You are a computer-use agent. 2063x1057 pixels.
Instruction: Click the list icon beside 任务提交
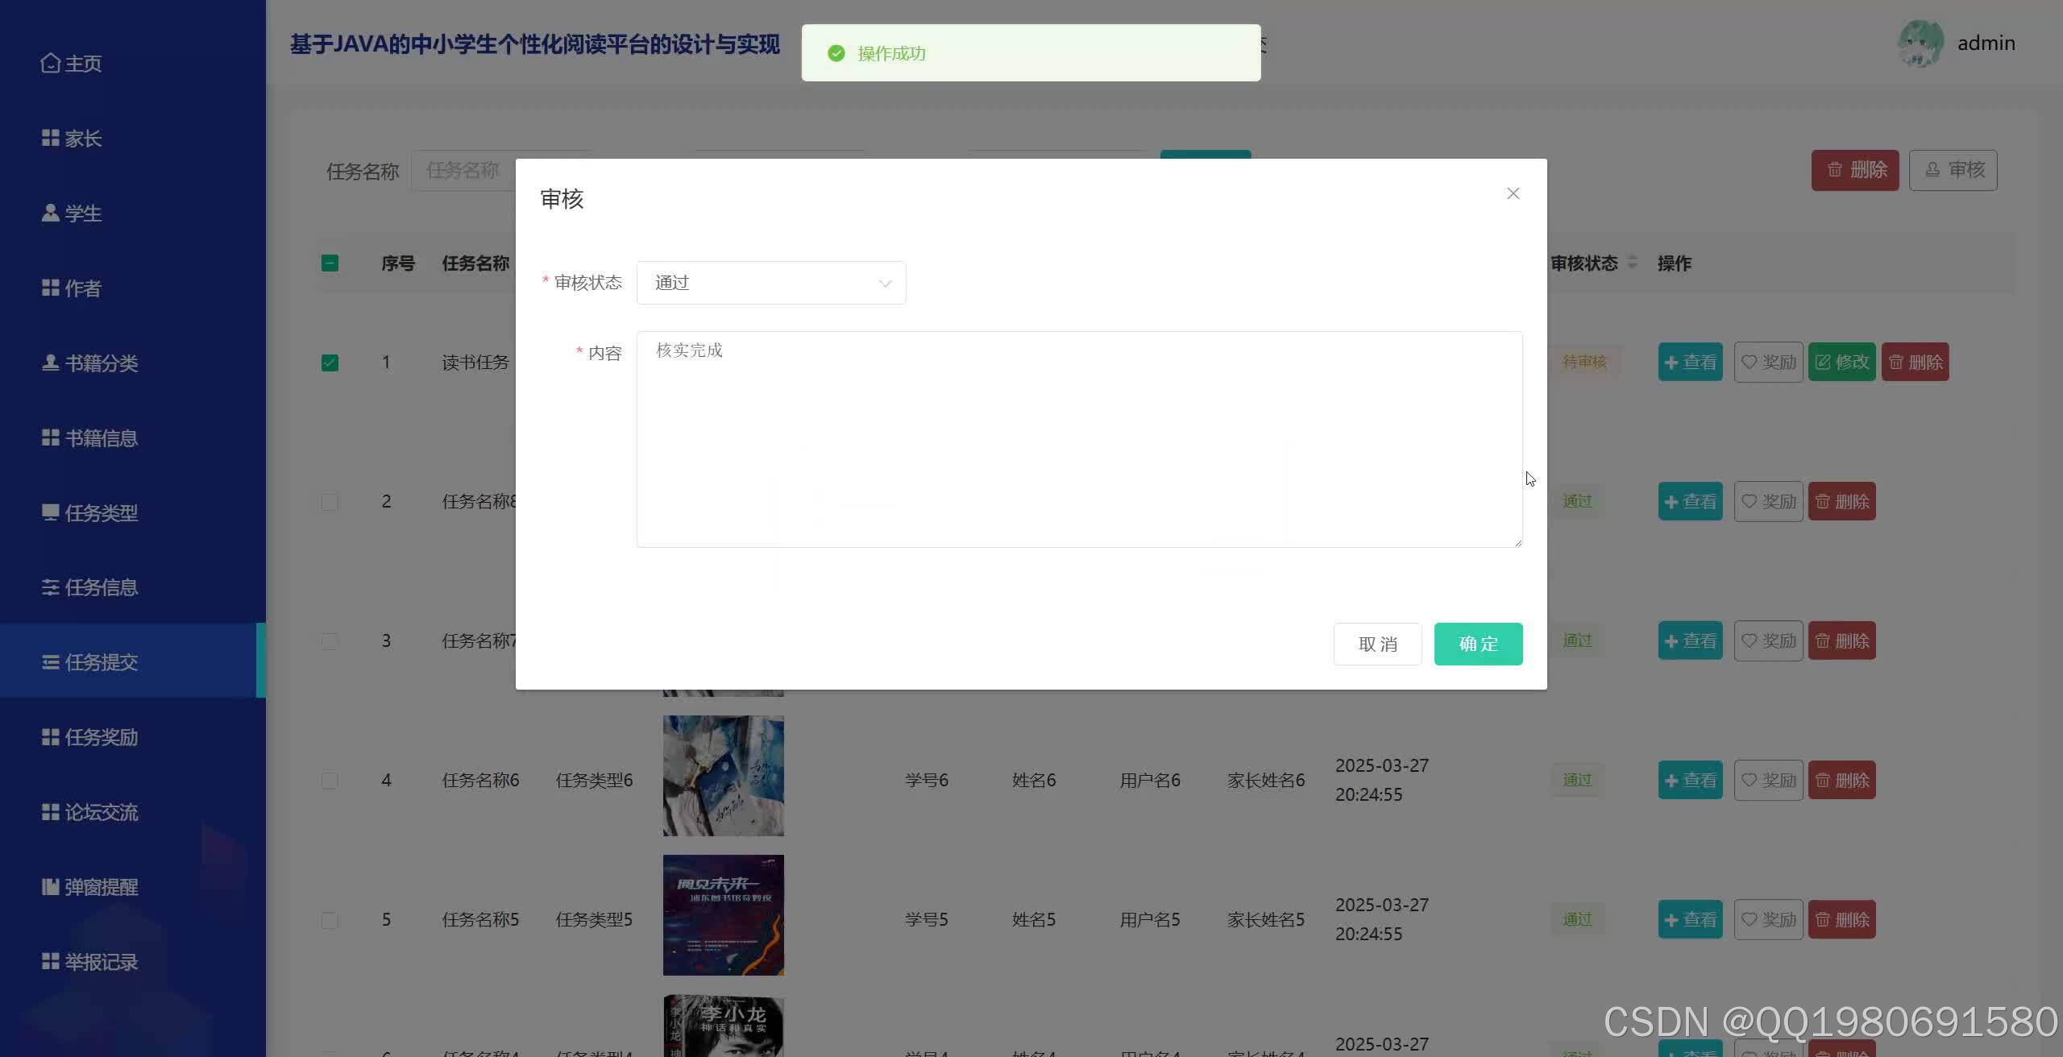(x=50, y=662)
